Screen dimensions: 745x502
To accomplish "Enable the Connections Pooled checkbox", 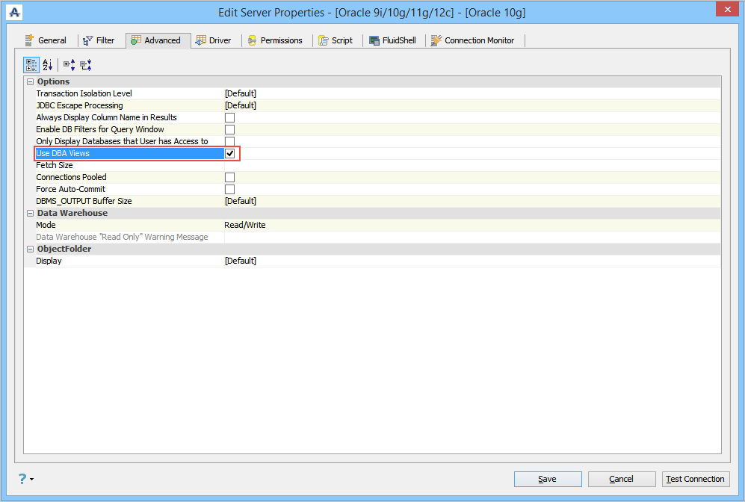I will click(229, 177).
